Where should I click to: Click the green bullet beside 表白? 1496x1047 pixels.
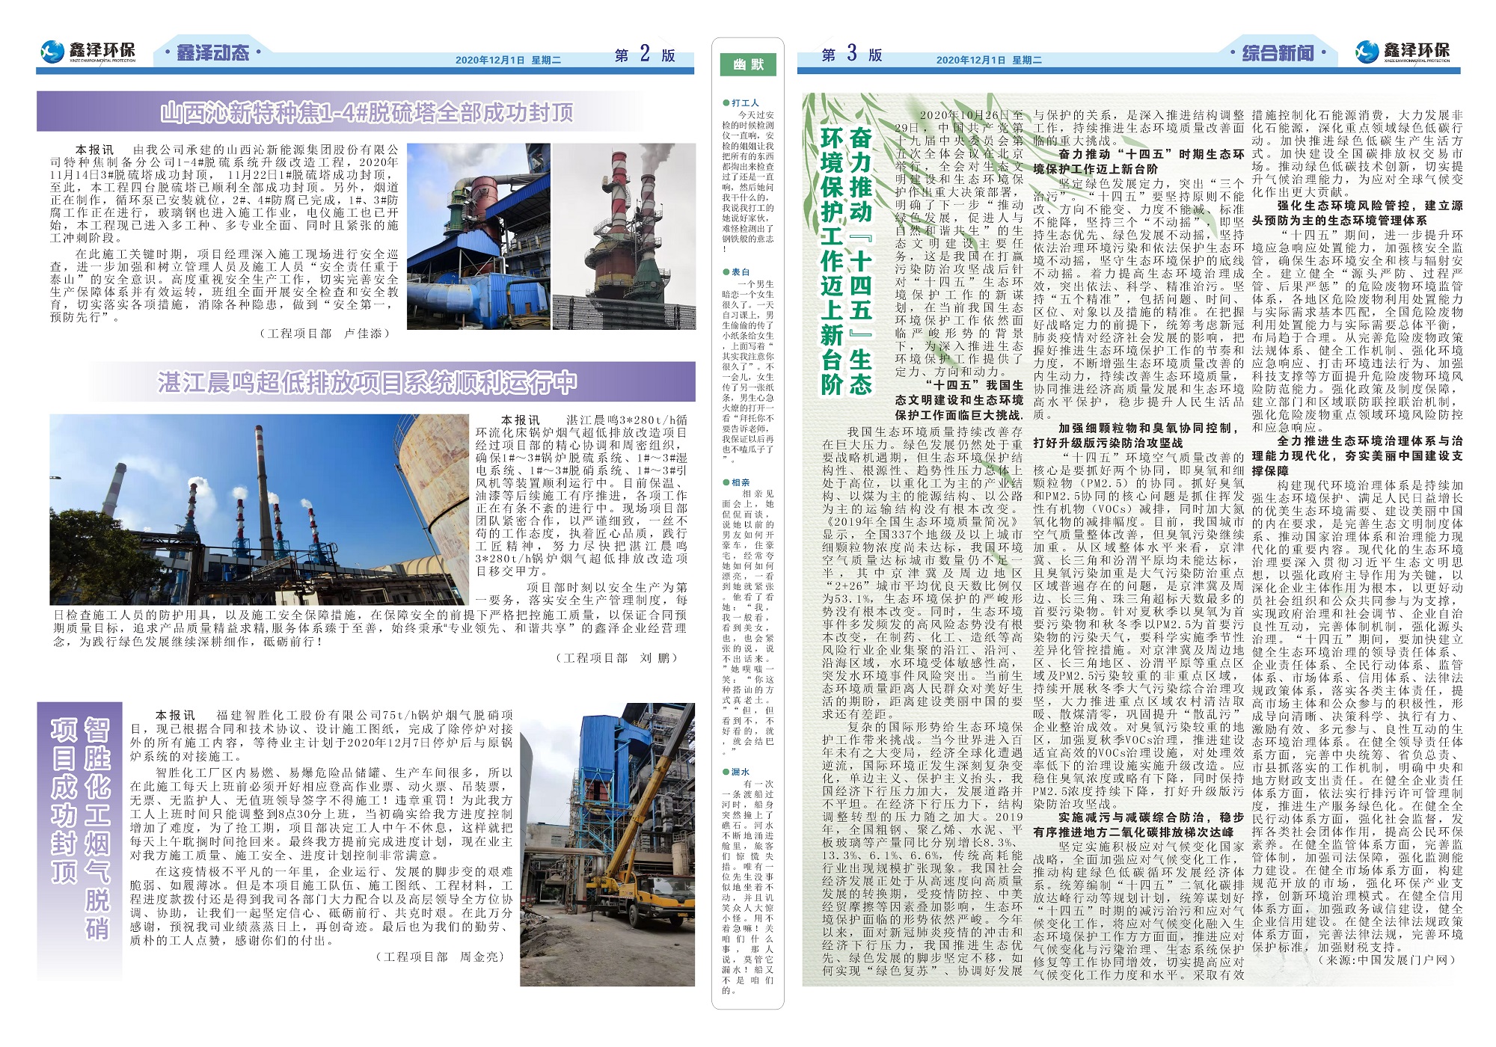pyautogui.click(x=726, y=272)
